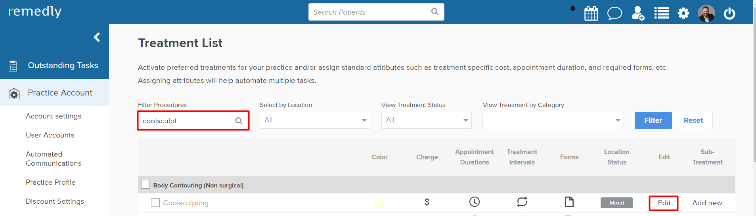Open the calendar icon in header
This screenshot has width=756, height=216.
(591, 13)
